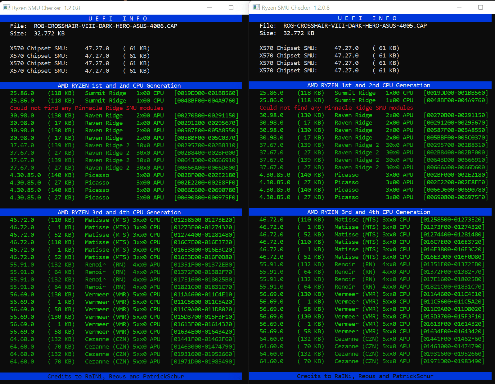Click the 1st and 2nd CPU Generation header, 4005 window

[x=371, y=85]
